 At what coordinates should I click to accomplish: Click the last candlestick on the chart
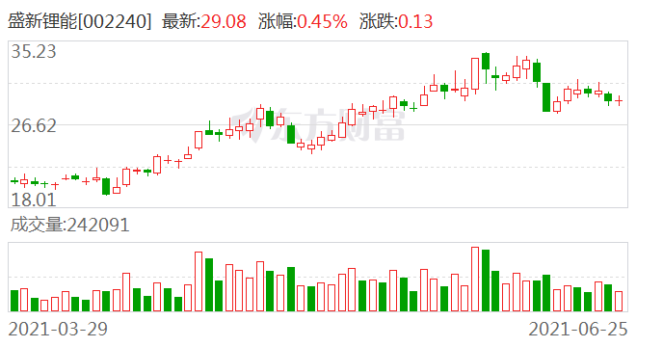click(619, 100)
